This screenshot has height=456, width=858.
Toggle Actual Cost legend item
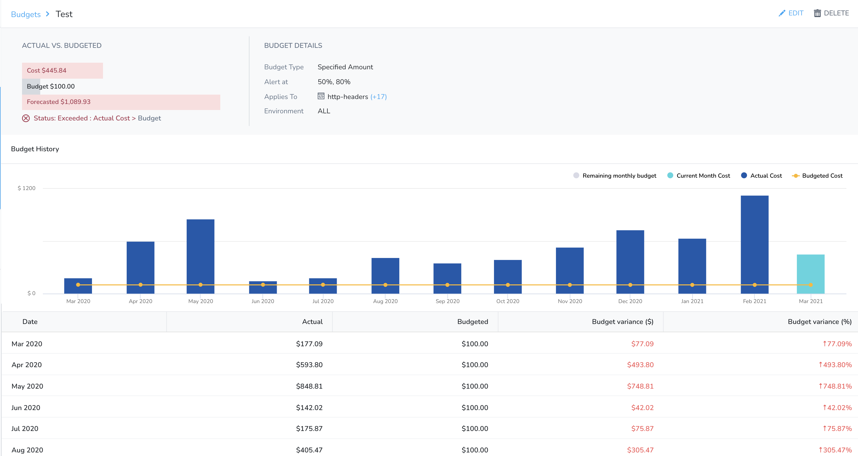pyautogui.click(x=761, y=176)
